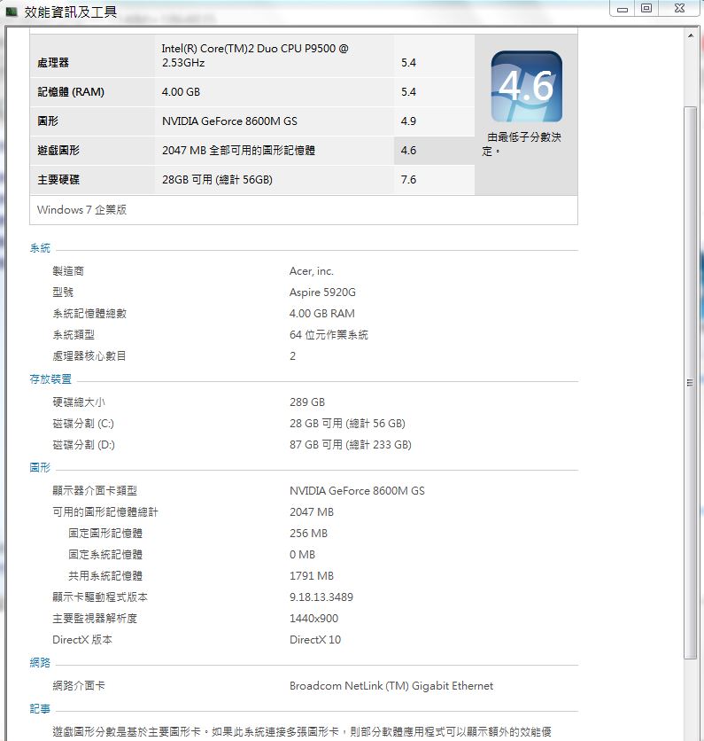Click the scrollbar up arrow
The width and height of the screenshot is (704, 741).
pos(691,35)
